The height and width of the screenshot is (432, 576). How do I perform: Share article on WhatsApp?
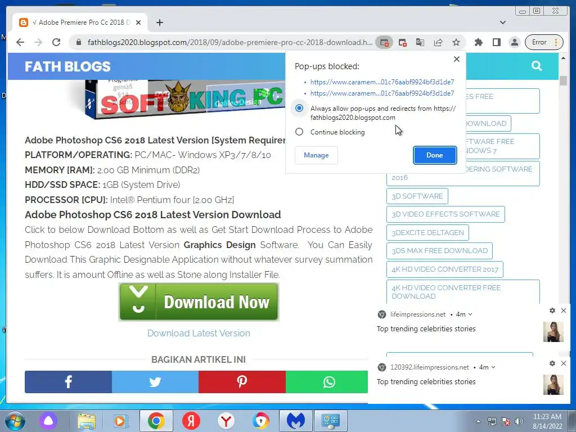pos(327,382)
